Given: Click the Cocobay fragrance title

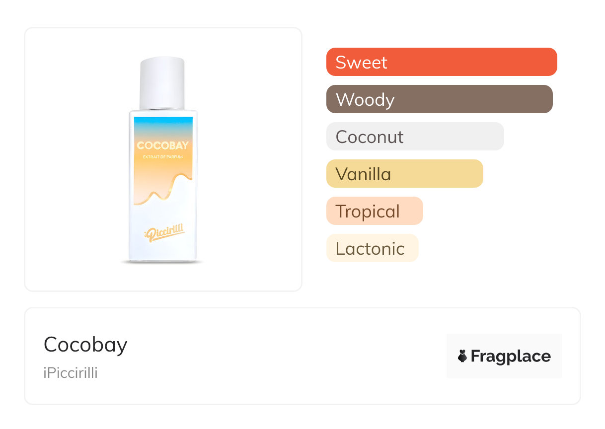Looking at the screenshot, I should coord(85,345).
